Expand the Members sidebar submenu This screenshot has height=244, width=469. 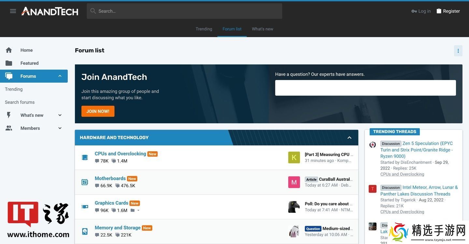(60, 128)
